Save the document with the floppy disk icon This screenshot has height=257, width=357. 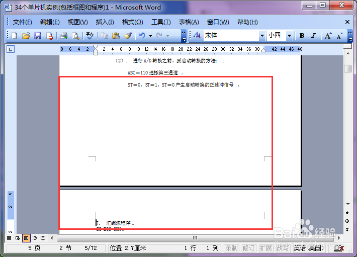[x=38, y=36]
